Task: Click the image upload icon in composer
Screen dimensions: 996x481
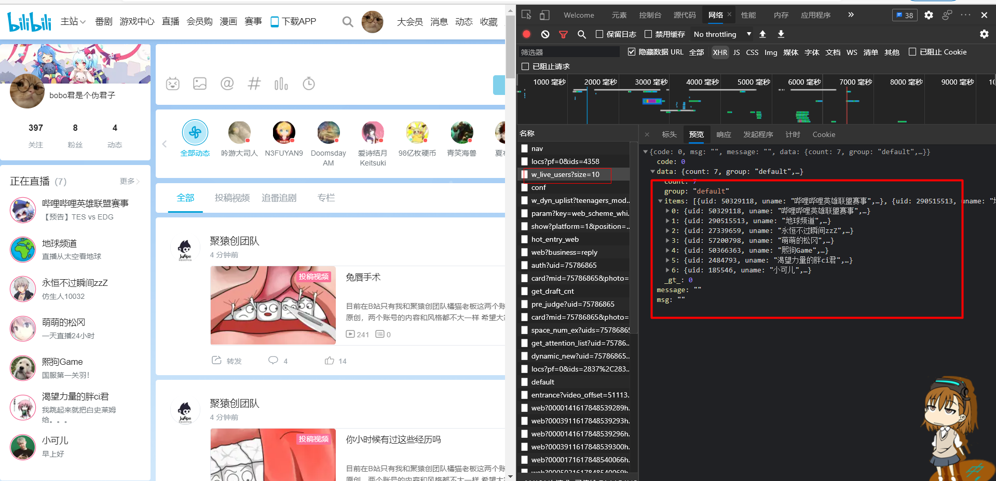Action: [200, 84]
